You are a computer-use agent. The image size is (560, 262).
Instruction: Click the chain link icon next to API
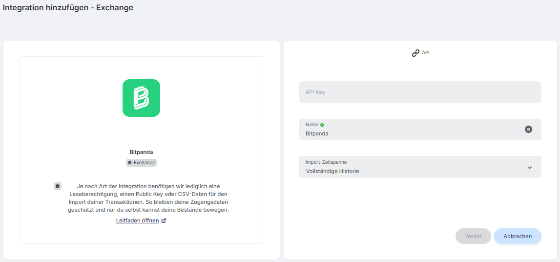pyautogui.click(x=415, y=53)
